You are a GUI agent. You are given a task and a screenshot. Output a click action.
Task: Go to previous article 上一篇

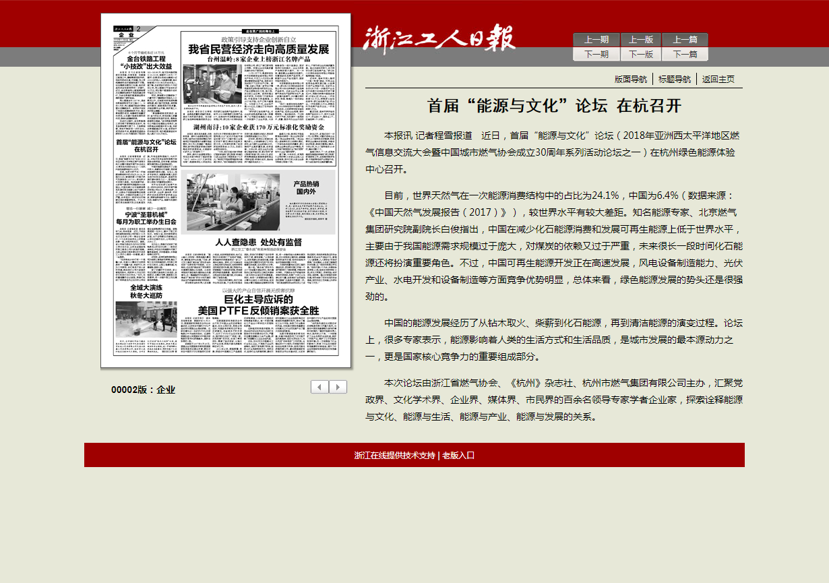(x=685, y=40)
